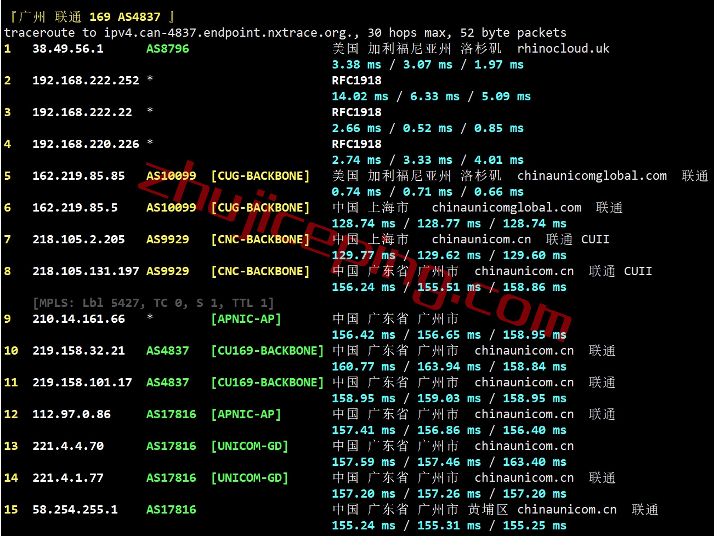Click 'AS17816' on the hop 14 row
The width and height of the screenshot is (714, 536).
[x=171, y=478]
